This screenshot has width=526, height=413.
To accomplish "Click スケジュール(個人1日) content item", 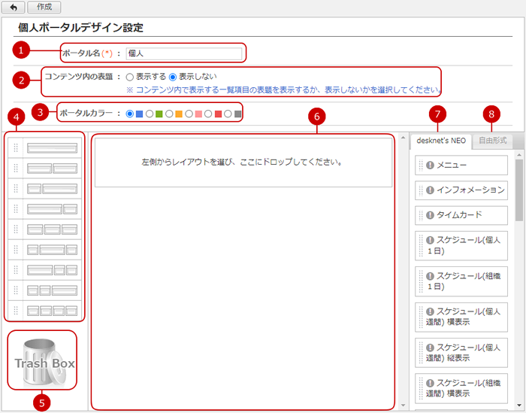I will pos(461,245).
